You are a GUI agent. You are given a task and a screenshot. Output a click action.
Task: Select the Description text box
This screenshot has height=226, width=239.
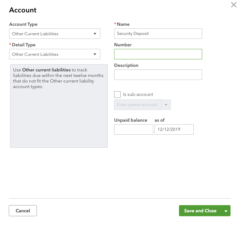(158, 75)
